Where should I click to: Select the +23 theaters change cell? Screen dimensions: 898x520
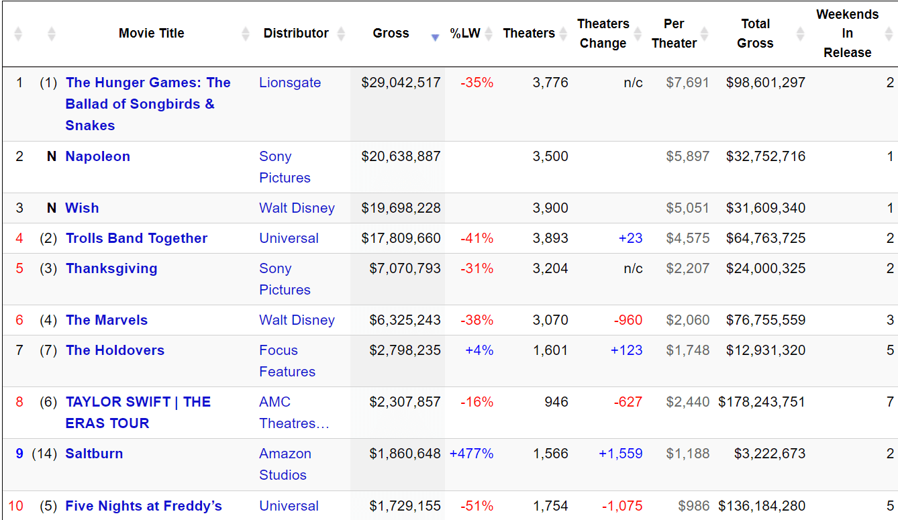[631, 238]
